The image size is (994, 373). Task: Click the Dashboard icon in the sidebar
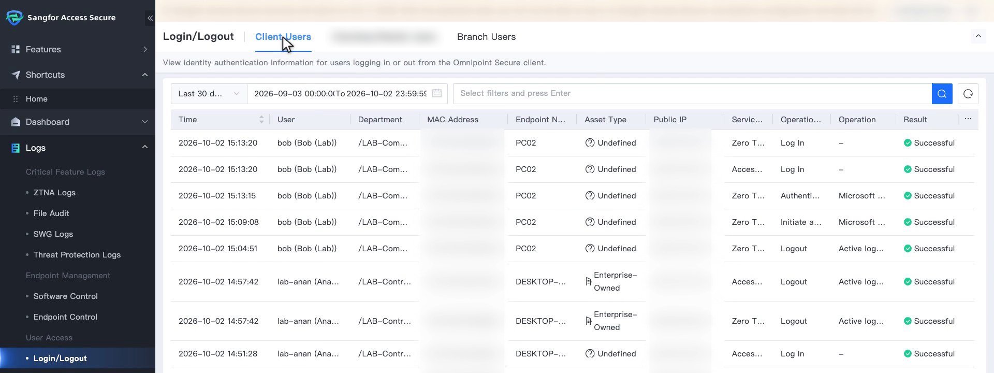(16, 122)
